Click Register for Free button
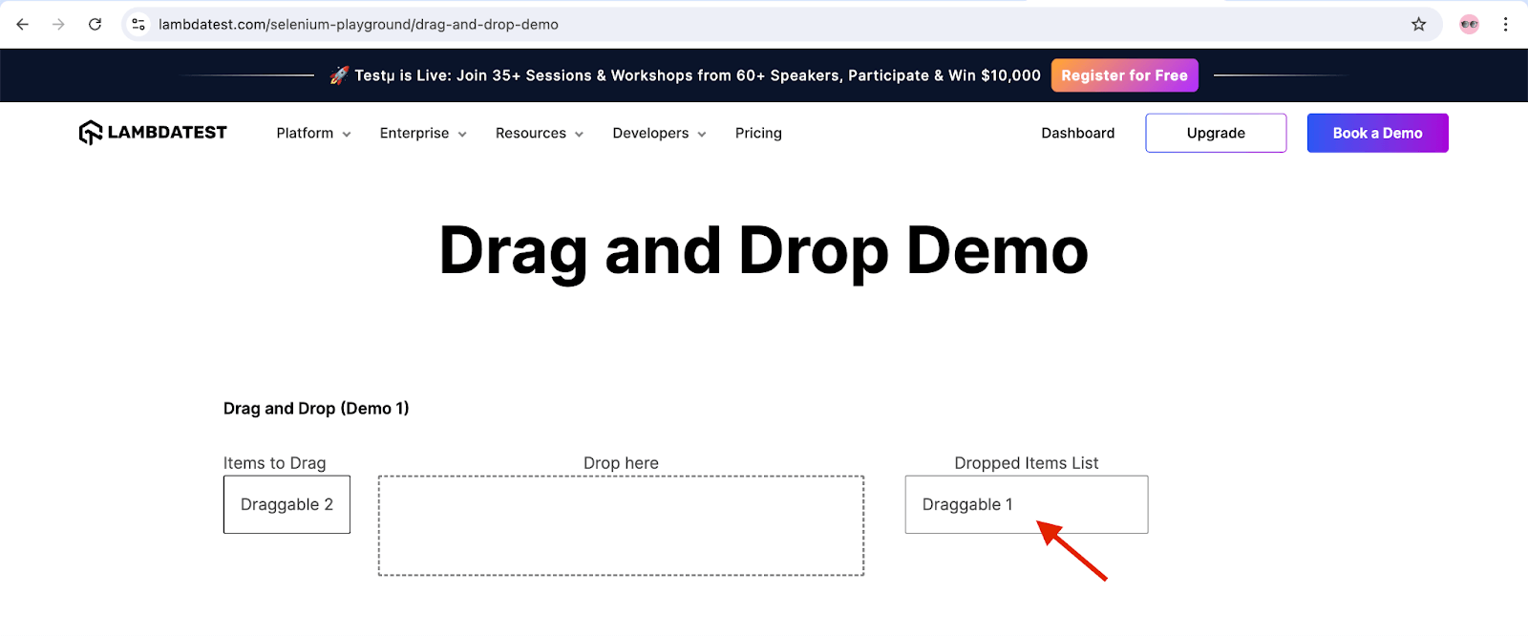Image resolution: width=1528 pixels, height=636 pixels. coord(1124,75)
